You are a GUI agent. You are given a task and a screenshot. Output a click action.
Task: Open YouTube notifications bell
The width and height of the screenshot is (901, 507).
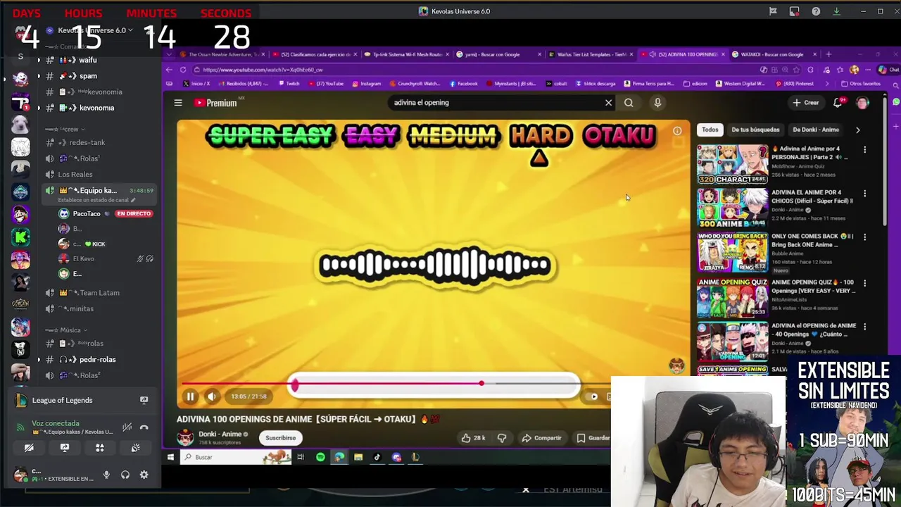pos(838,103)
